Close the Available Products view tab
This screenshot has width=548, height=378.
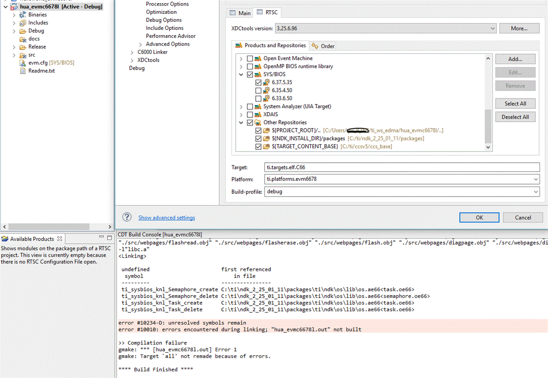pyautogui.click(x=60, y=239)
